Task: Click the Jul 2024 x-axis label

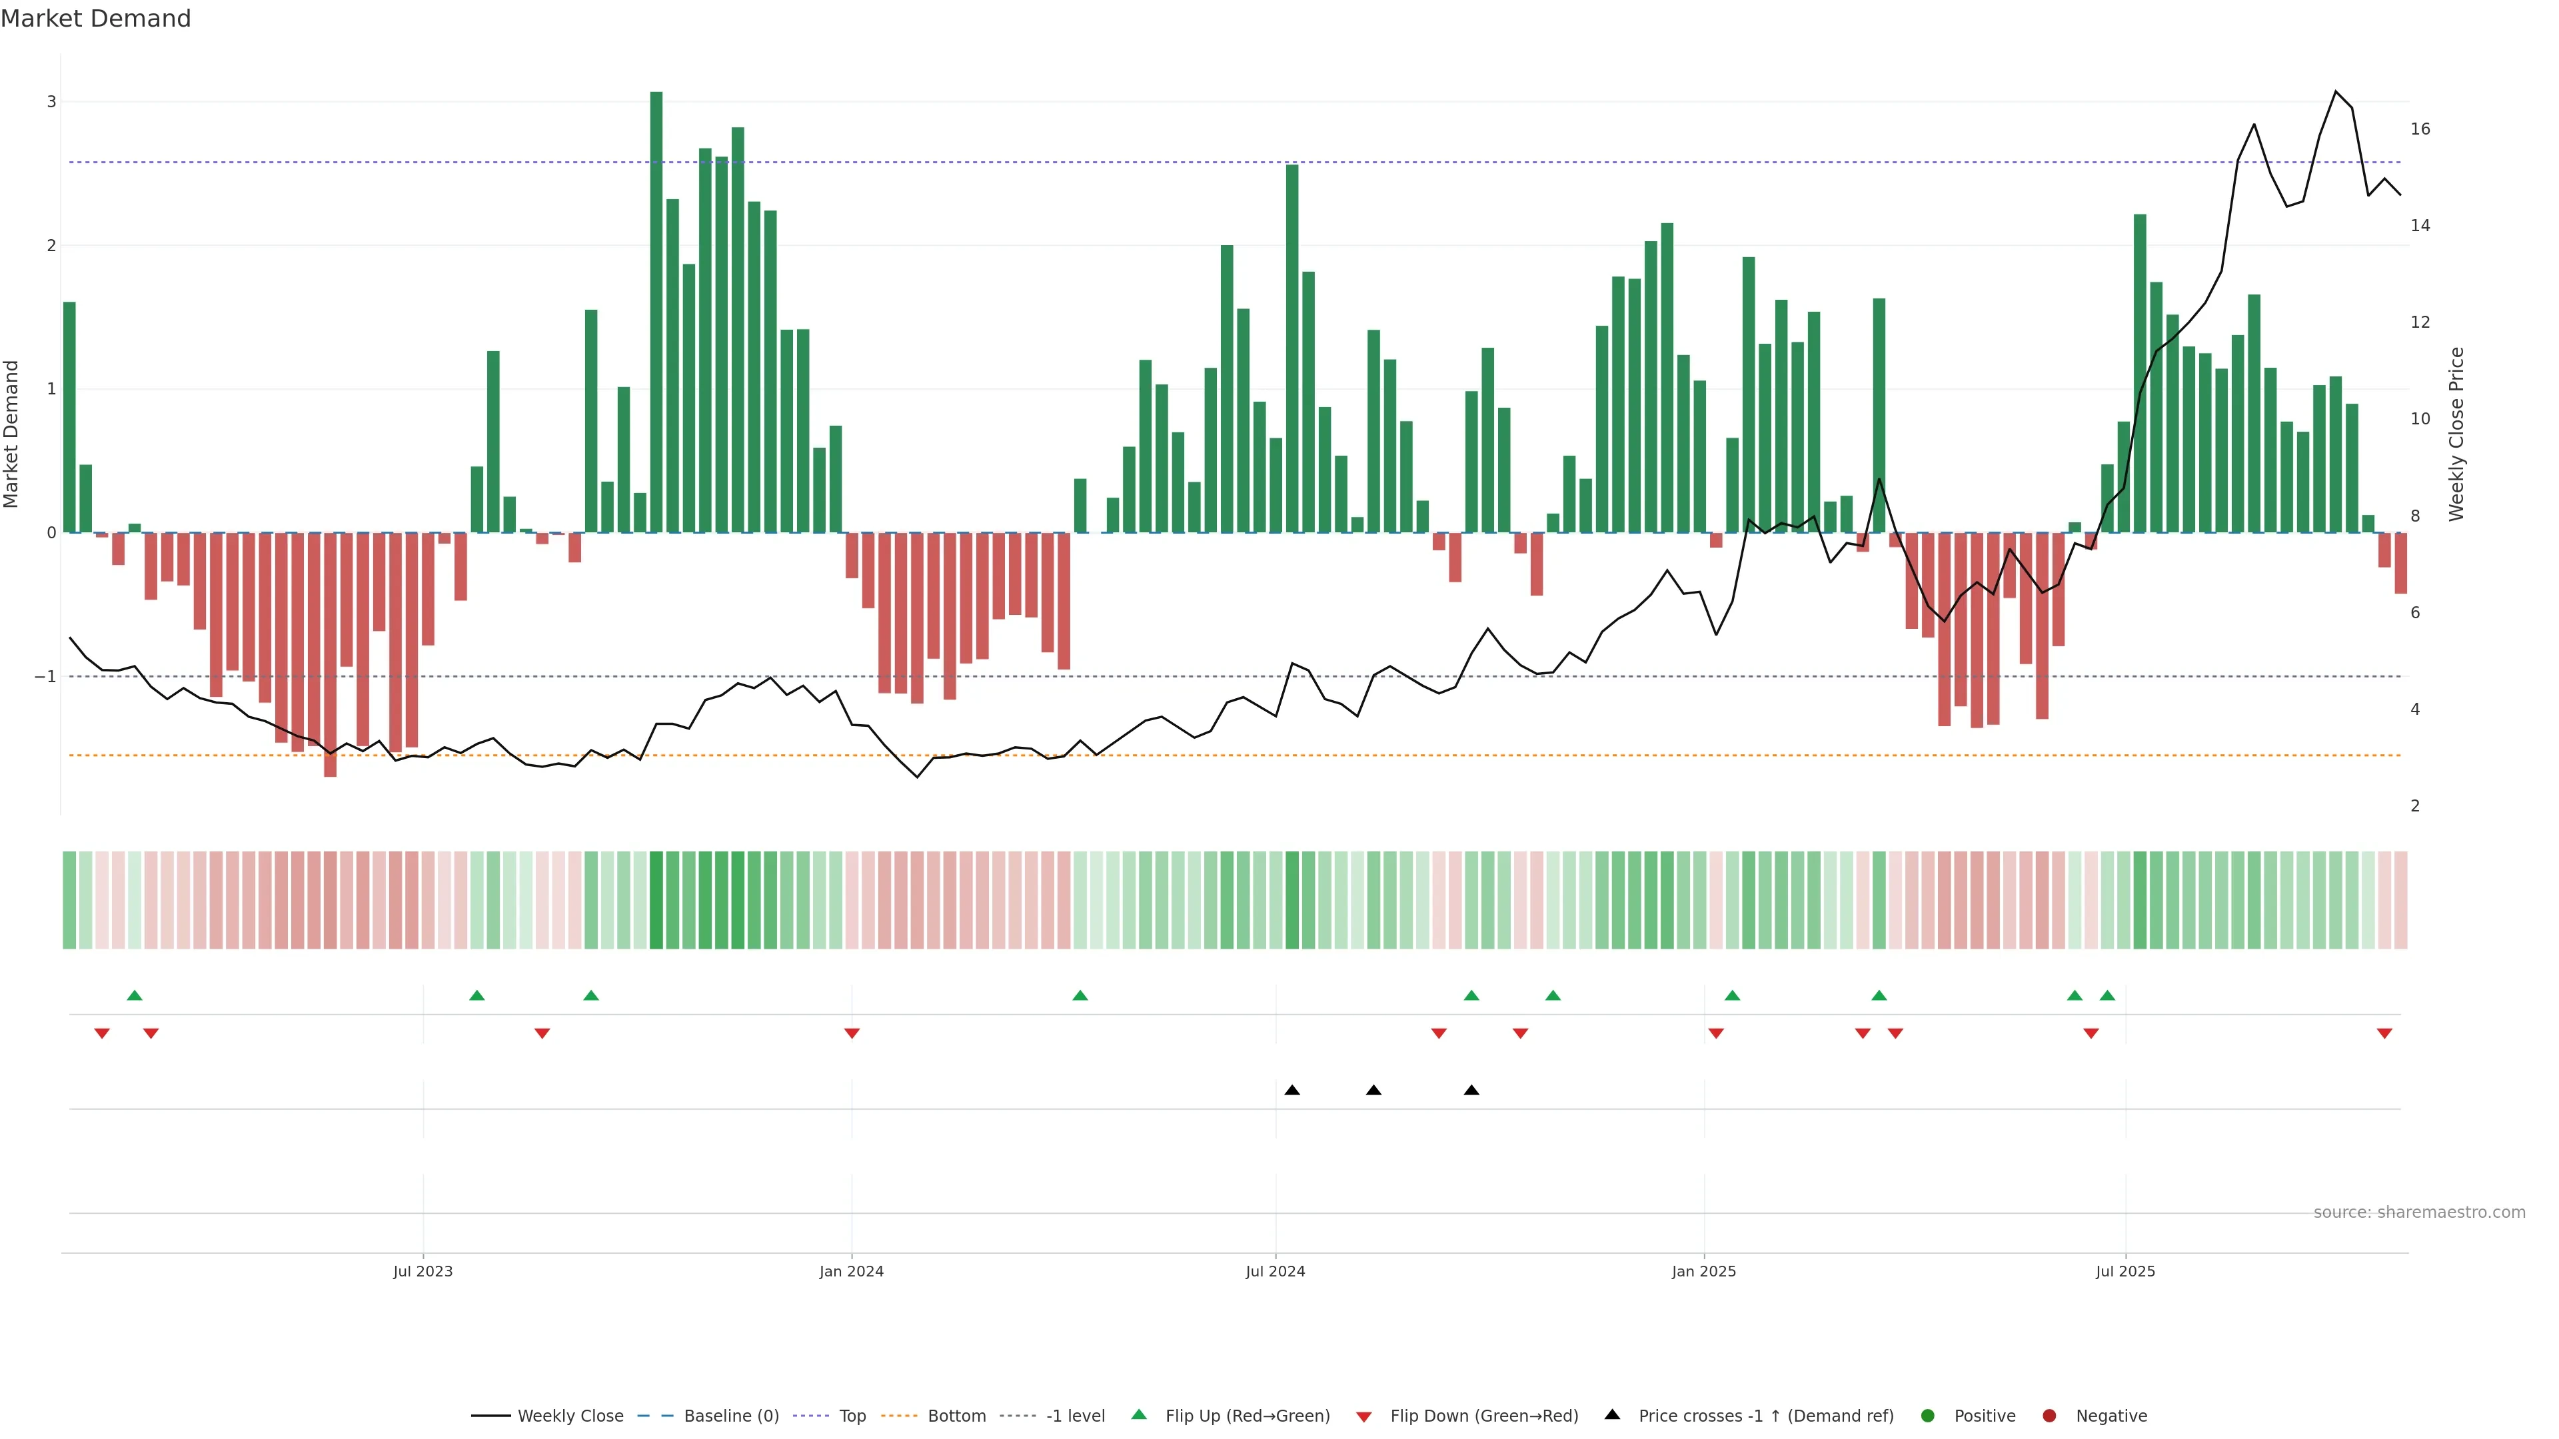Action: tap(1276, 1271)
